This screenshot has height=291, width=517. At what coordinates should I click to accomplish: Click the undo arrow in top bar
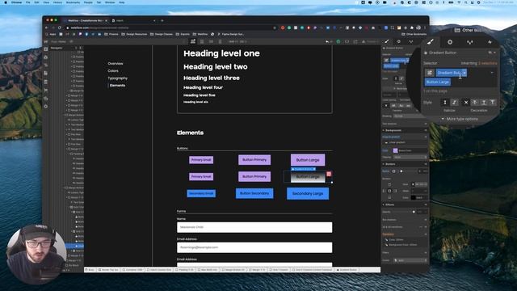(327, 41)
